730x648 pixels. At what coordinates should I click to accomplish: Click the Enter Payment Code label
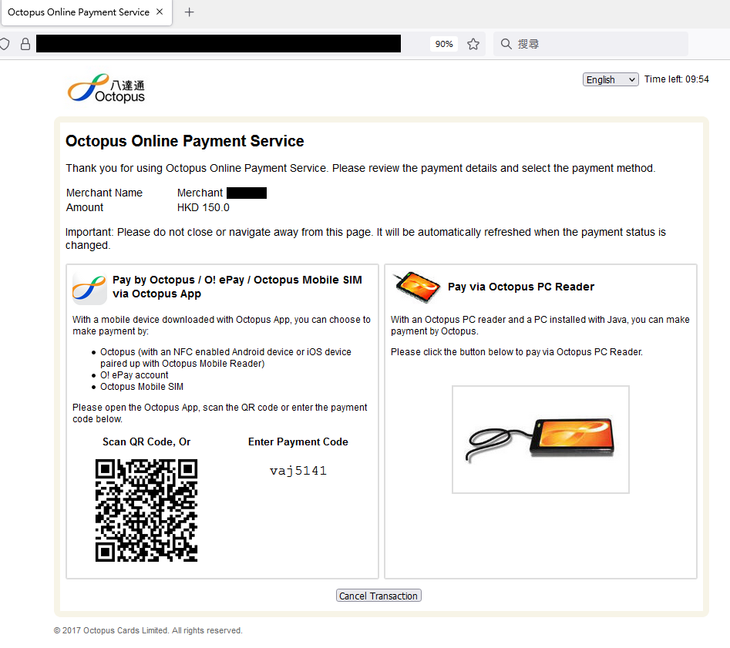tap(298, 442)
